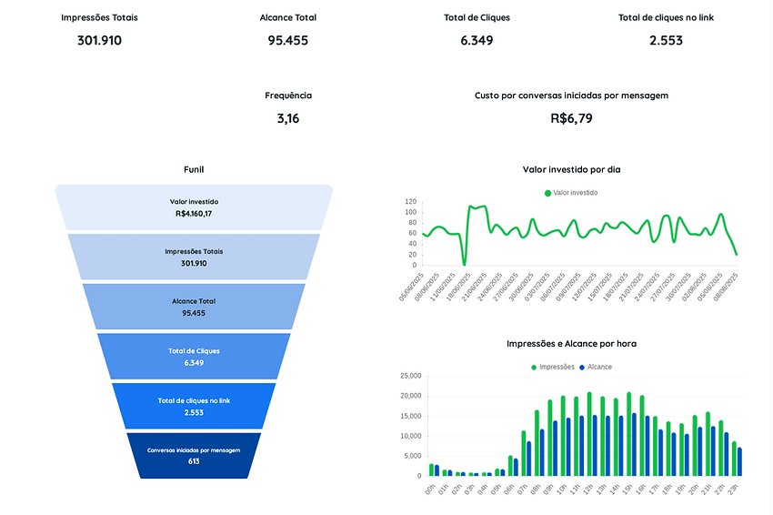Select the R$6,79 cost per conversation value

click(x=571, y=118)
